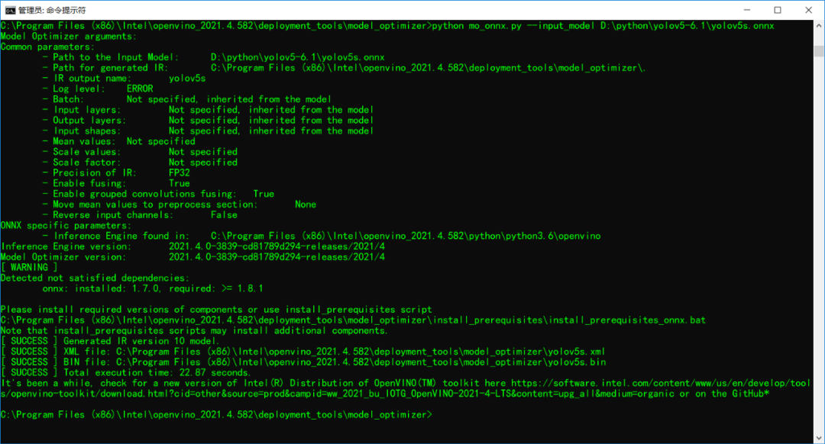825x444 pixels.
Task: Close the command prompt window
Action: [809, 10]
